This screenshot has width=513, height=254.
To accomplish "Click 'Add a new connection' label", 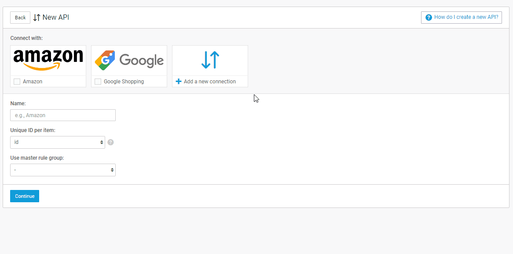I will 210,82.
